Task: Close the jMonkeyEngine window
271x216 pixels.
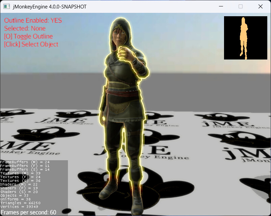Action: pyautogui.click(x=261, y=6)
